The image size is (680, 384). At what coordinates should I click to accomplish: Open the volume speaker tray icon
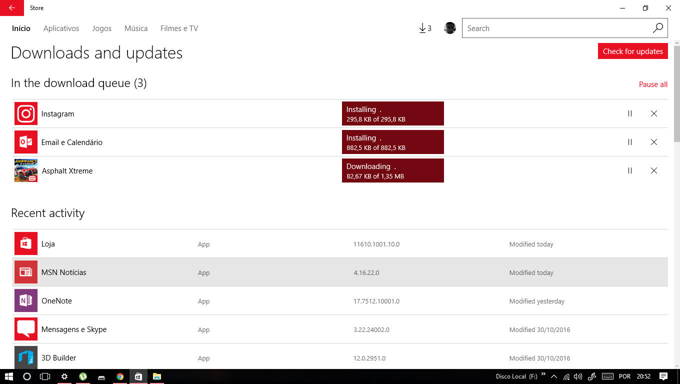click(578, 376)
